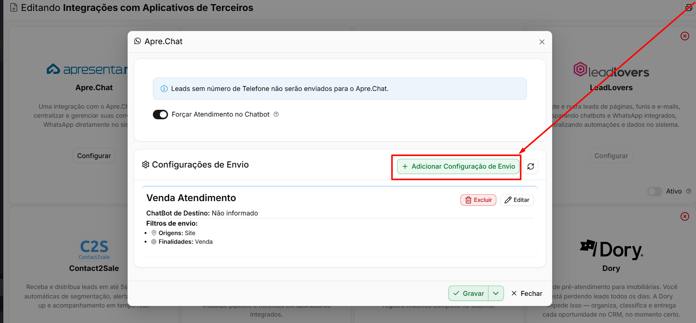The image size is (696, 323).
Task: Expand the Gravar dropdown arrow
Action: tap(496, 293)
